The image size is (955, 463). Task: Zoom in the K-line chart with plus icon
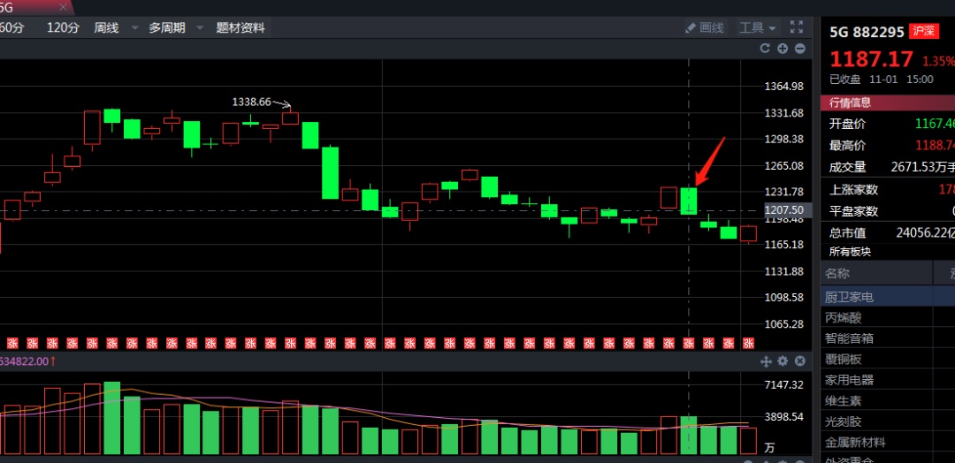click(x=783, y=49)
